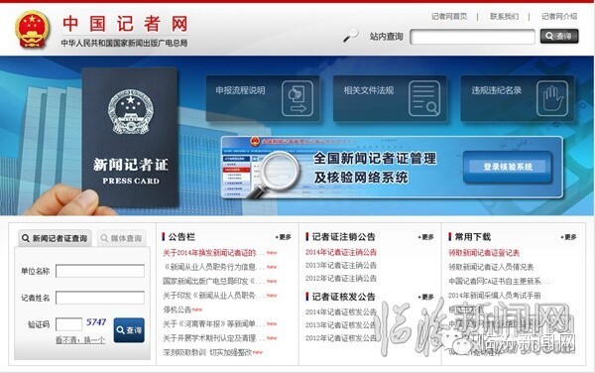
Task: Open 2014年新闻采编人员考试手册
Action: (x=495, y=296)
